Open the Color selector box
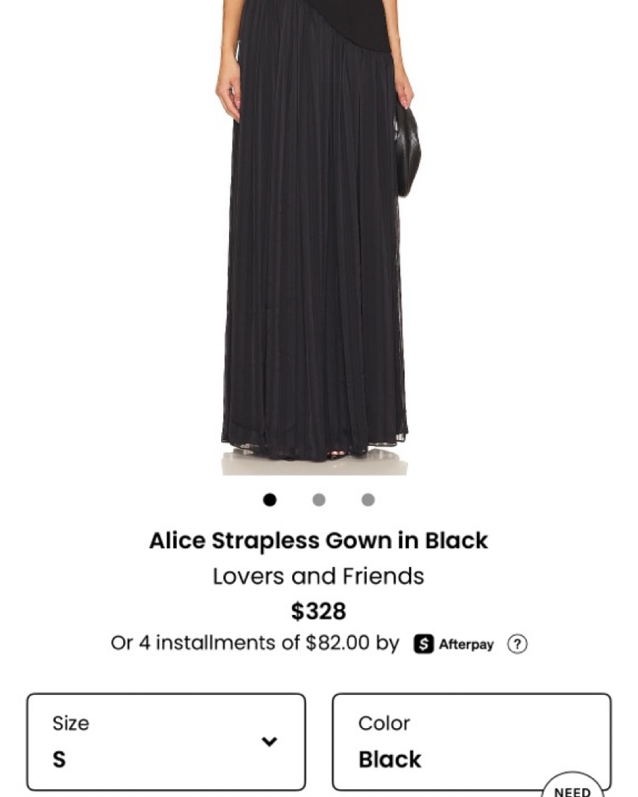This screenshot has width=638, height=797. 472,742
